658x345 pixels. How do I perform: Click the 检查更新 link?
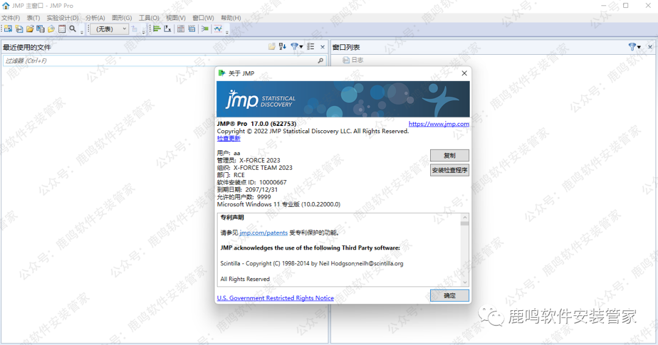pyautogui.click(x=228, y=139)
